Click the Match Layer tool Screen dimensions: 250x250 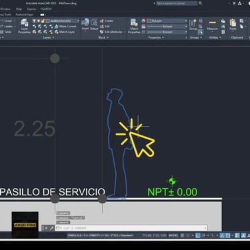click(x=65, y=32)
